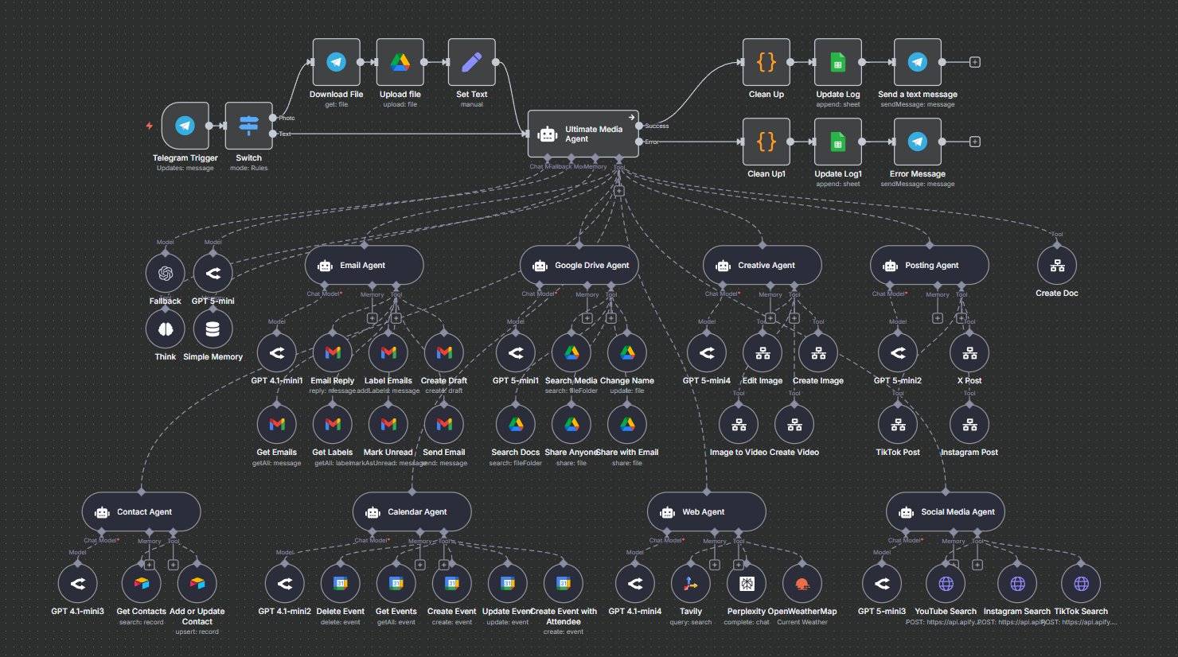Select the Creative Agent node
The image size is (1178, 657).
click(762, 265)
